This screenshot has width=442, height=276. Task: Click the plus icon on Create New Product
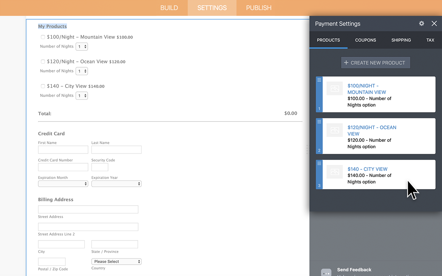346,62
